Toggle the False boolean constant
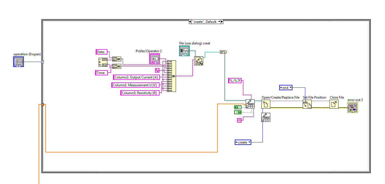Screen dimensions: 385x184 [238, 112]
